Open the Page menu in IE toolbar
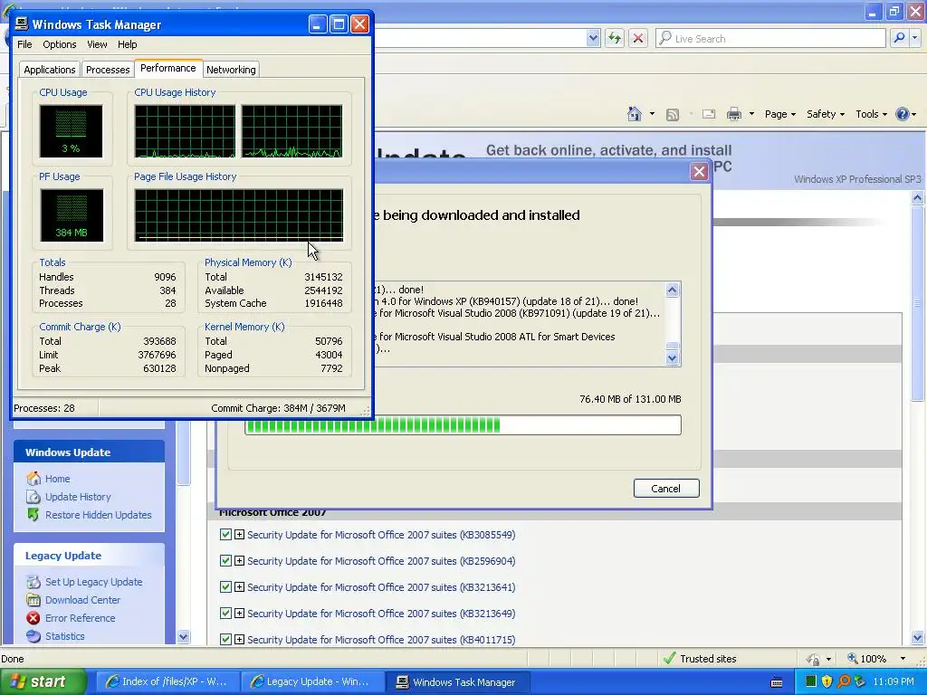Screen dimensions: 927x695 [x=779, y=114]
